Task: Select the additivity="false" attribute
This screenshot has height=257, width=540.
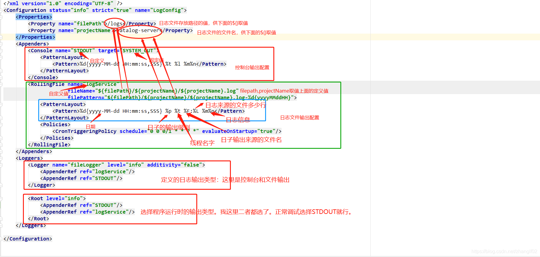Action: (175, 165)
